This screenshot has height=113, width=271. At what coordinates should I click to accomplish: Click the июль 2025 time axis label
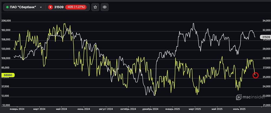(239, 109)
